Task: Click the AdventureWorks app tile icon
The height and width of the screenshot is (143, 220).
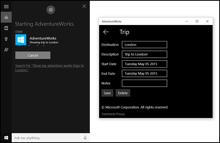Action: (21, 39)
